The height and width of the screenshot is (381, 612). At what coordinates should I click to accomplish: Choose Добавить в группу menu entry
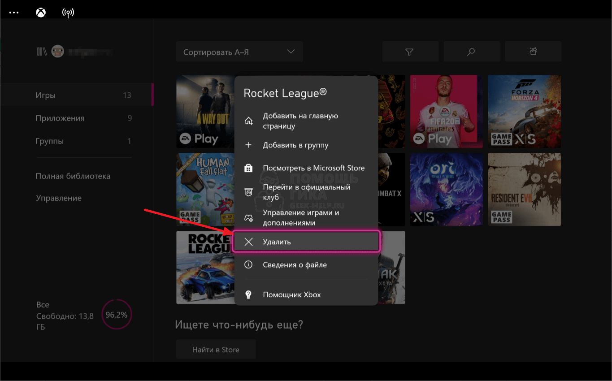[x=306, y=145]
